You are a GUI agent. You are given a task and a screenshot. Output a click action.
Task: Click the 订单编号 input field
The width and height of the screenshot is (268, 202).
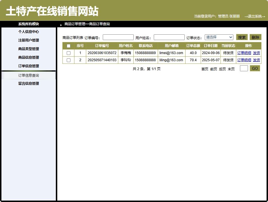pos(118,37)
